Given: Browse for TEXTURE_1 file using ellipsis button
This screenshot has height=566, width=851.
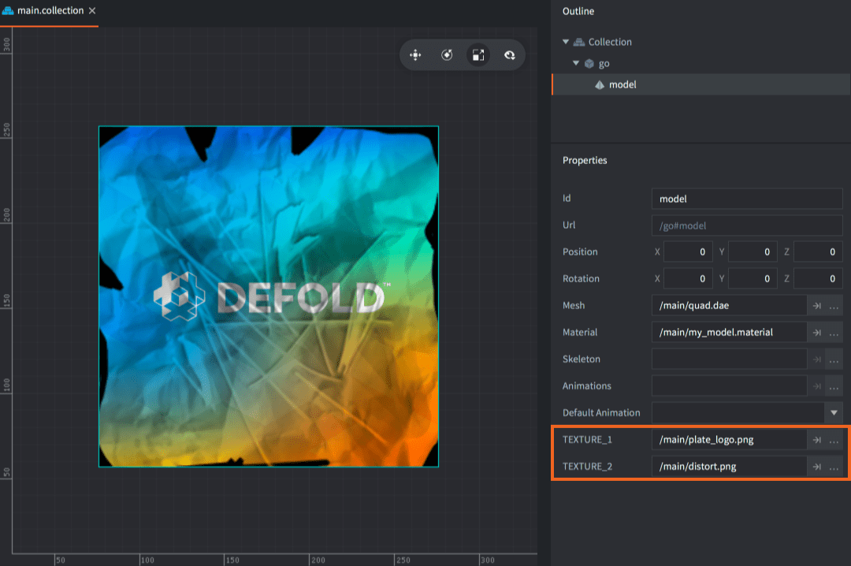Looking at the screenshot, I should [834, 440].
